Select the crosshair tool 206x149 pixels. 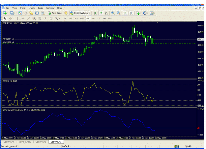pyautogui.click(x=11, y=18)
